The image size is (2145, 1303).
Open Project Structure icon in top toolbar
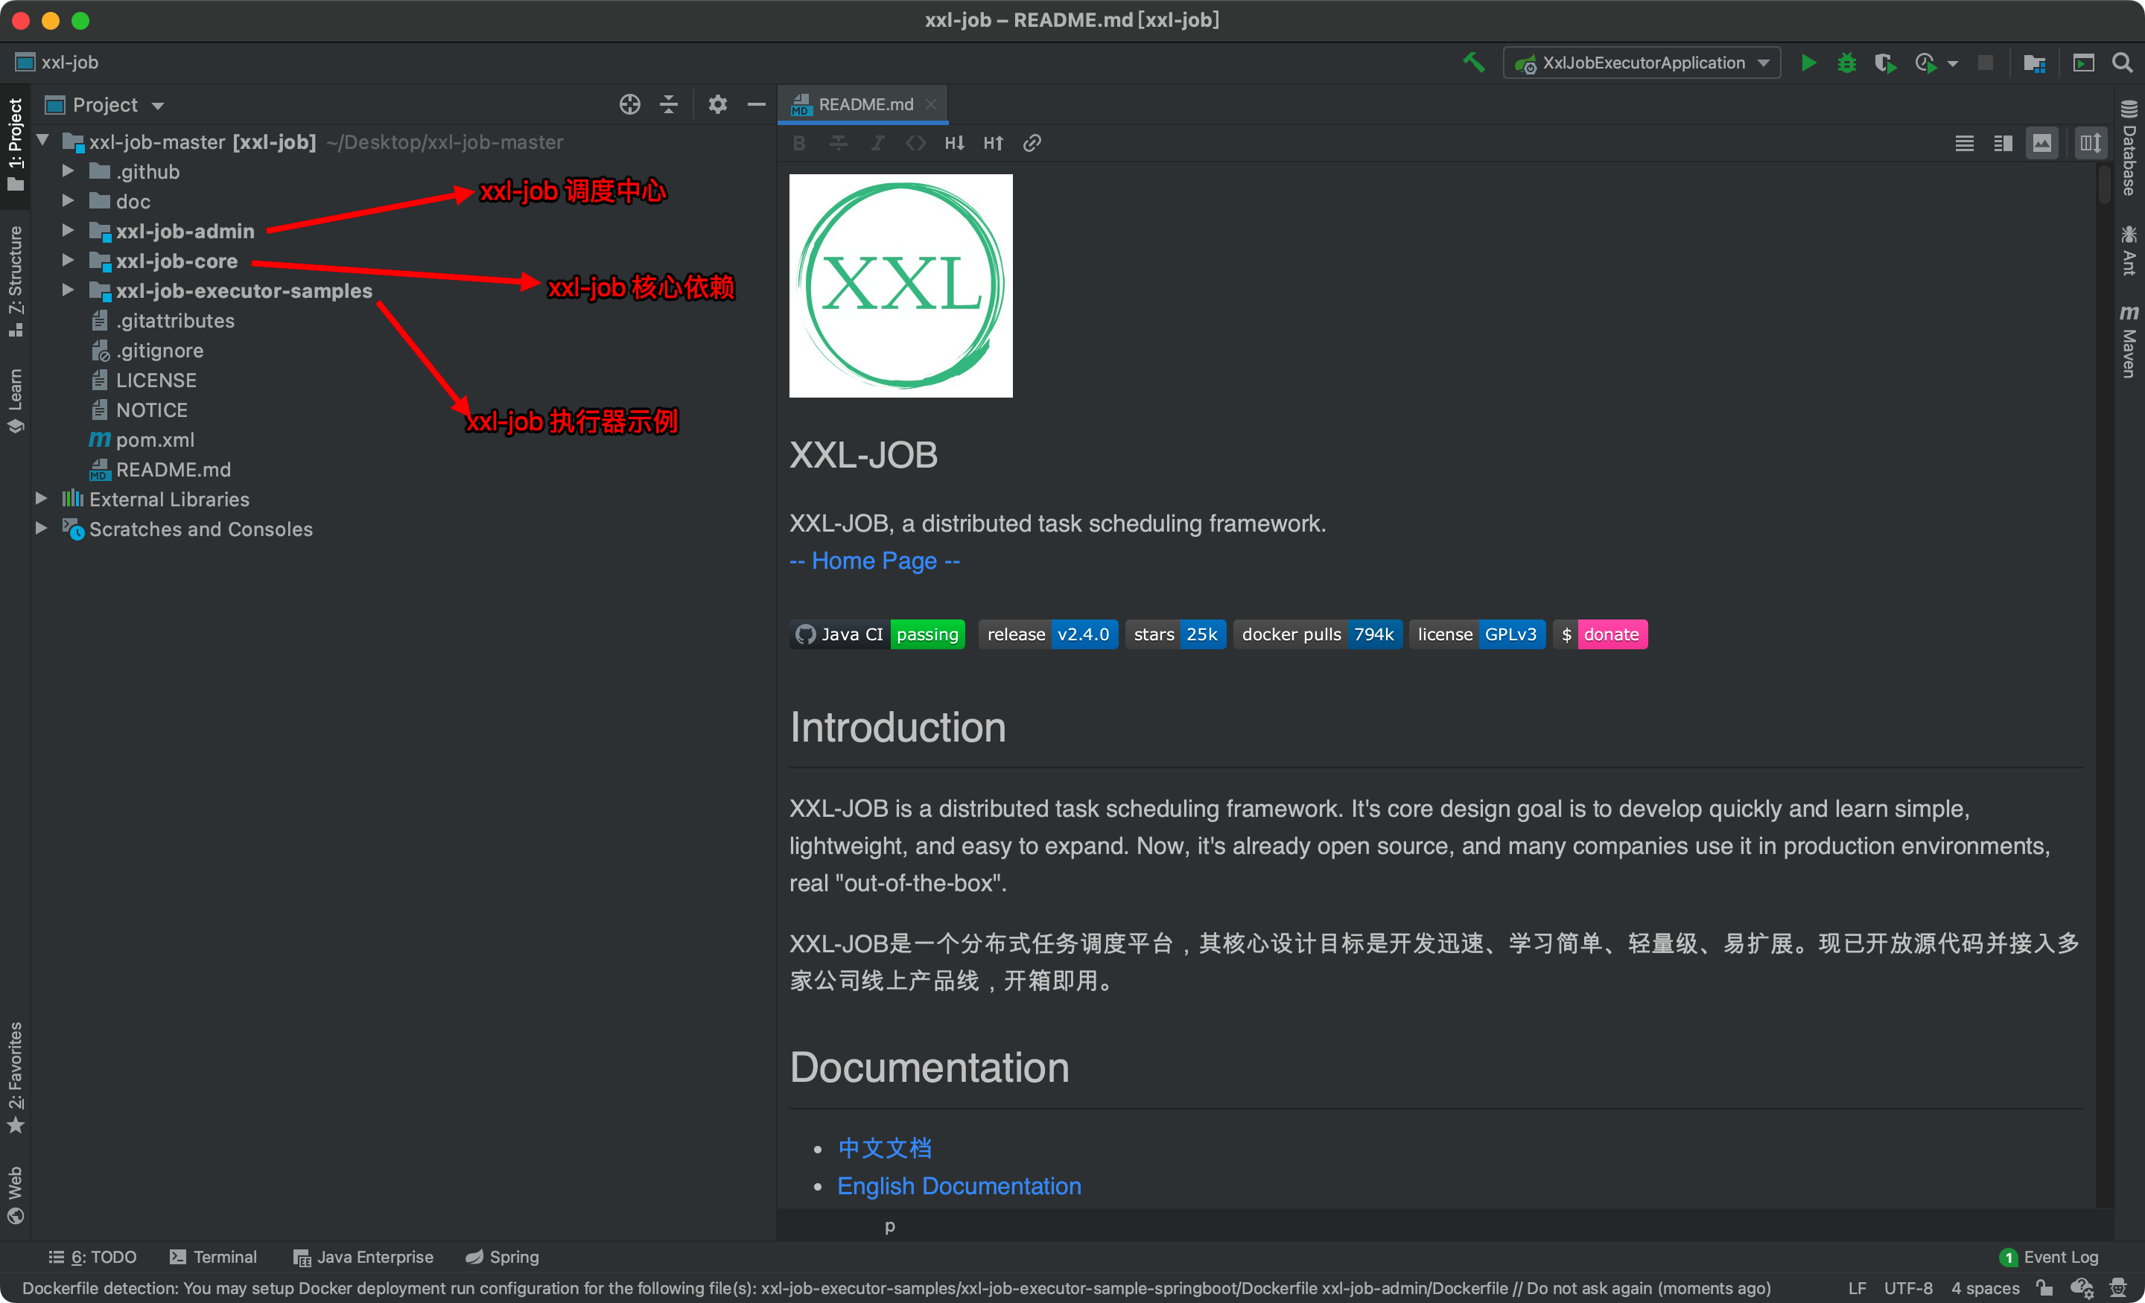[x=2035, y=63]
